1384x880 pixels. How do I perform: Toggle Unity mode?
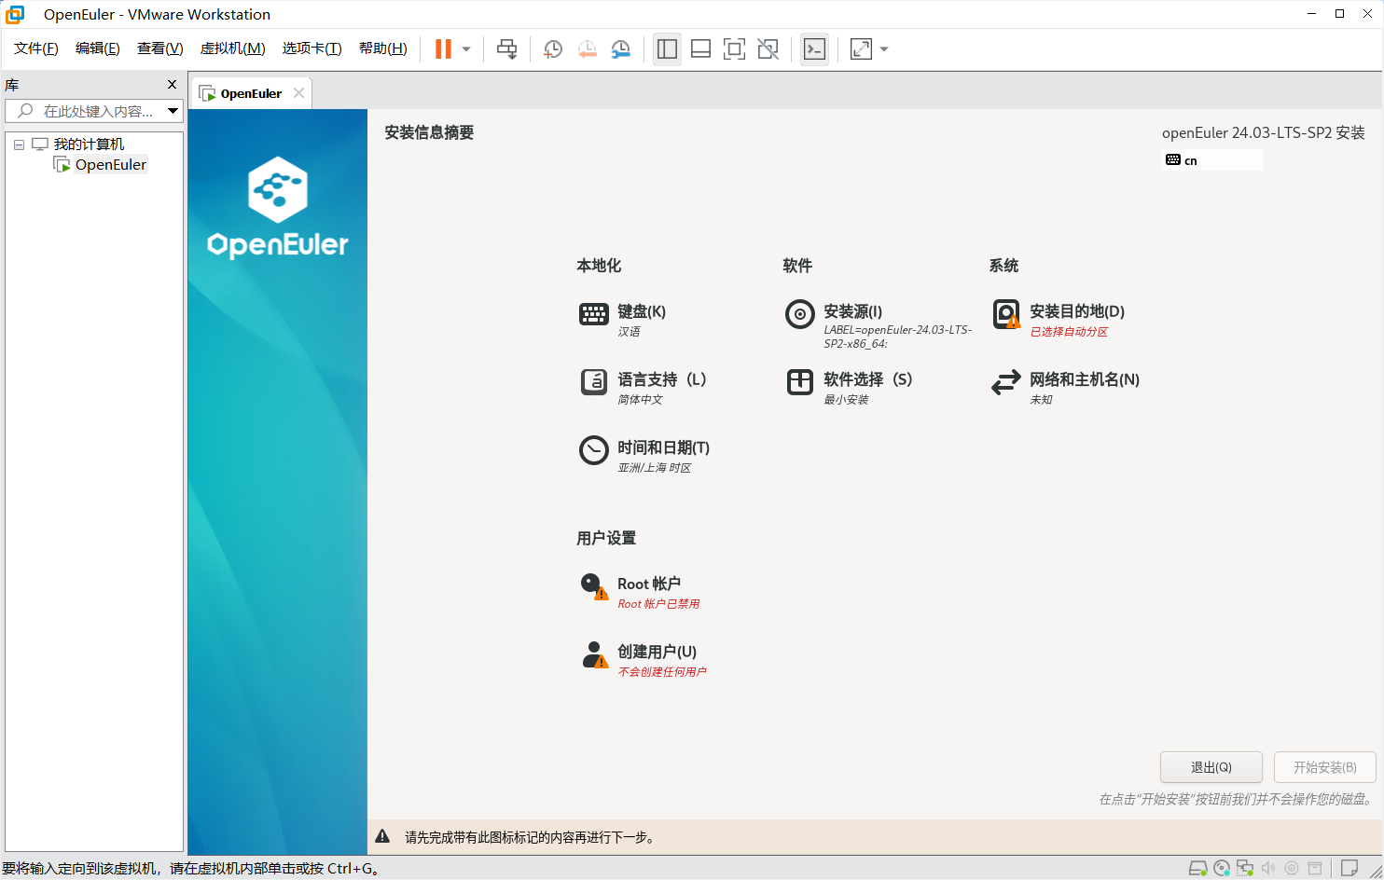(x=768, y=49)
